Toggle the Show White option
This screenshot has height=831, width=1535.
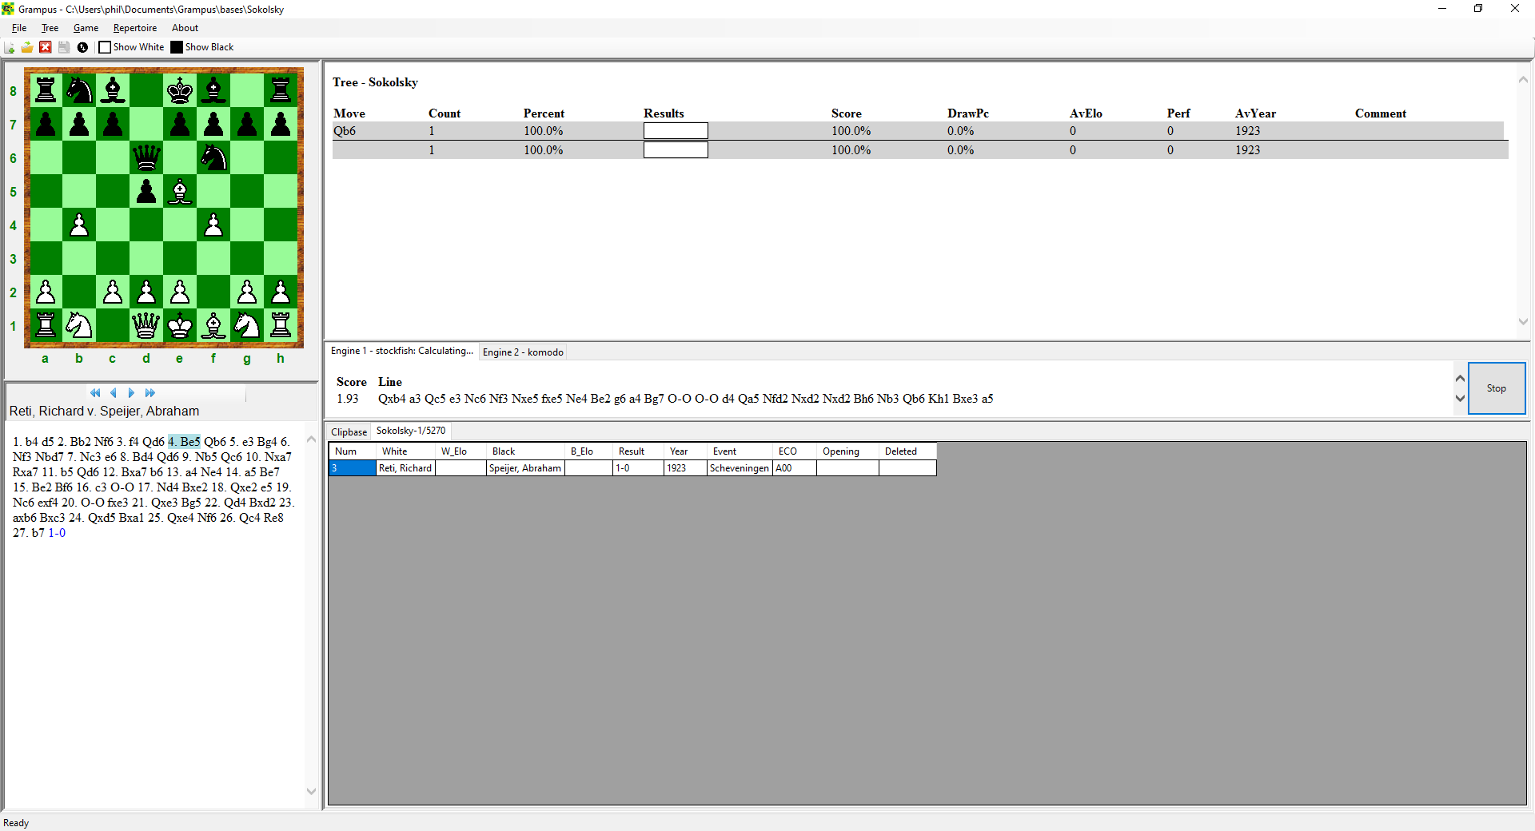point(105,47)
